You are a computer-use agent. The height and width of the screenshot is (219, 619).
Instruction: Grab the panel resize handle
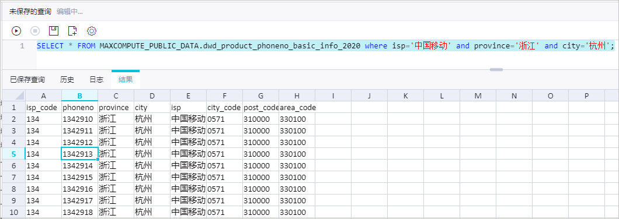pos(496,70)
